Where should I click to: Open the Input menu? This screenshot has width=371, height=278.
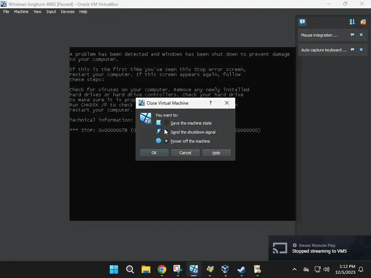click(x=51, y=12)
